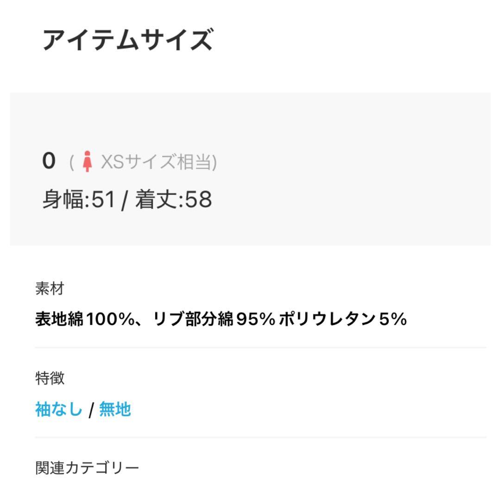Select the size 0 label
The width and height of the screenshot is (500, 500).
pos(49,161)
